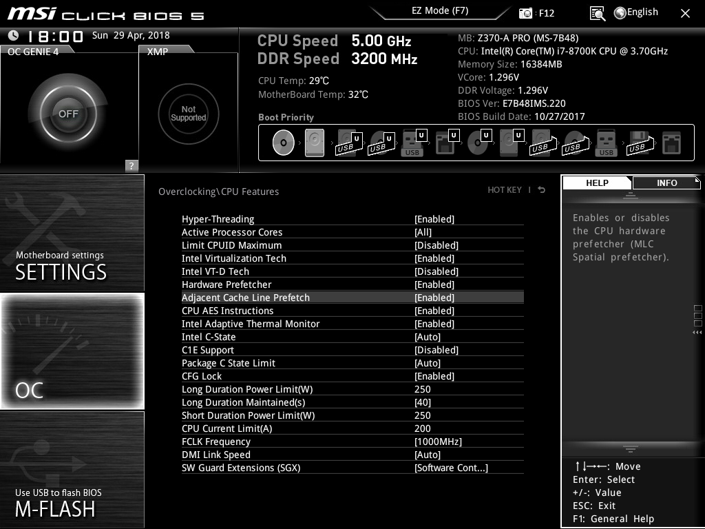Image resolution: width=705 pixels, height=529 pixels.
Task: Select the UEFI hard disk boot icon without USB label
Action: 512,143
